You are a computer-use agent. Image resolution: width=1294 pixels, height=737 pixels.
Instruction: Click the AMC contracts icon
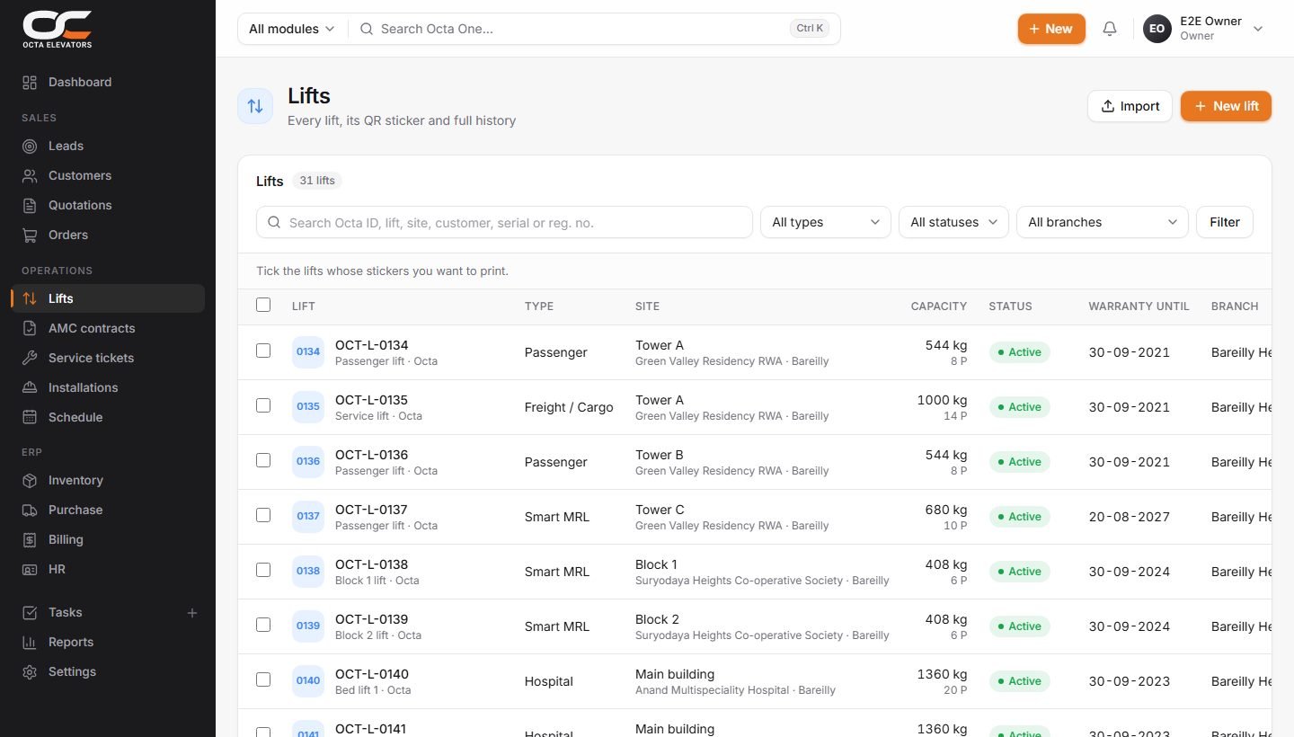tap(30, 329)
